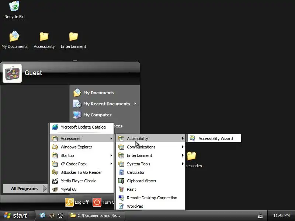
Task: Expand the Accessibility submenu arrow
Action: [183, 138]
